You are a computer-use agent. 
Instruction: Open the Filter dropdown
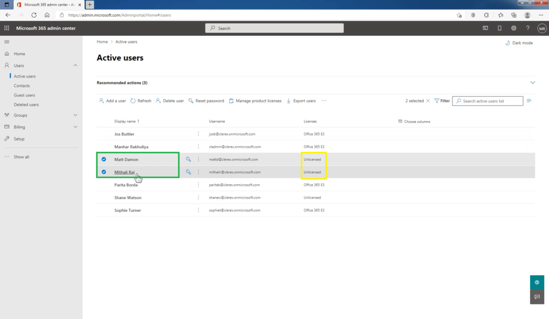click(x=442, y=101)
